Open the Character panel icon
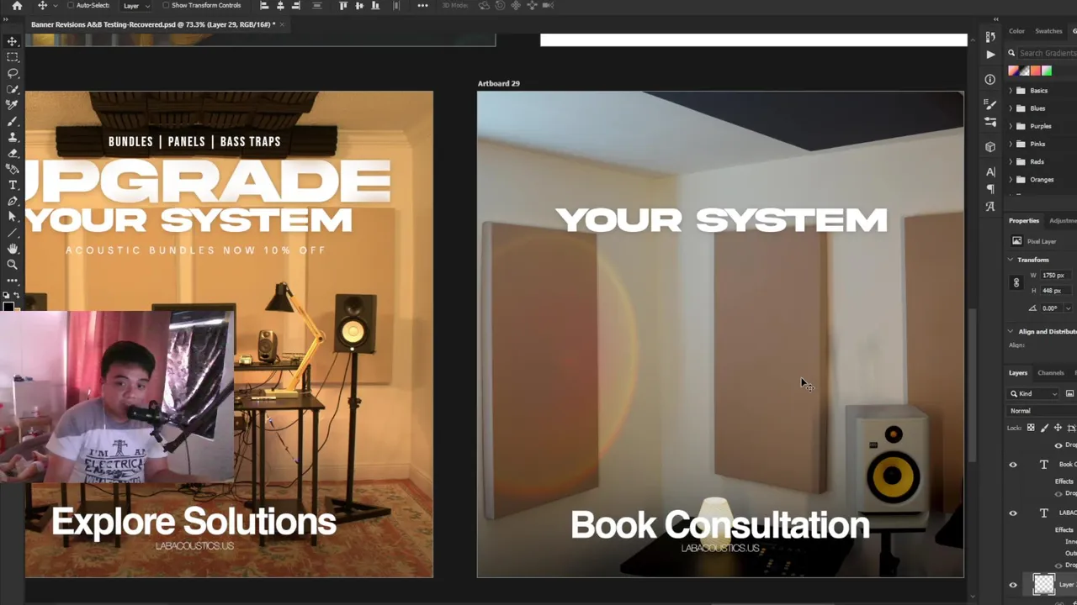This screenshot has width=1077, height=605. [x=990, y=171]
